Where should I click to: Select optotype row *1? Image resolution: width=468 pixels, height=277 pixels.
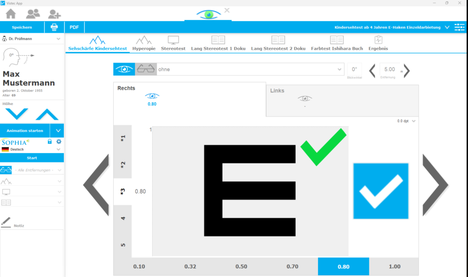(x=122, y=138)
